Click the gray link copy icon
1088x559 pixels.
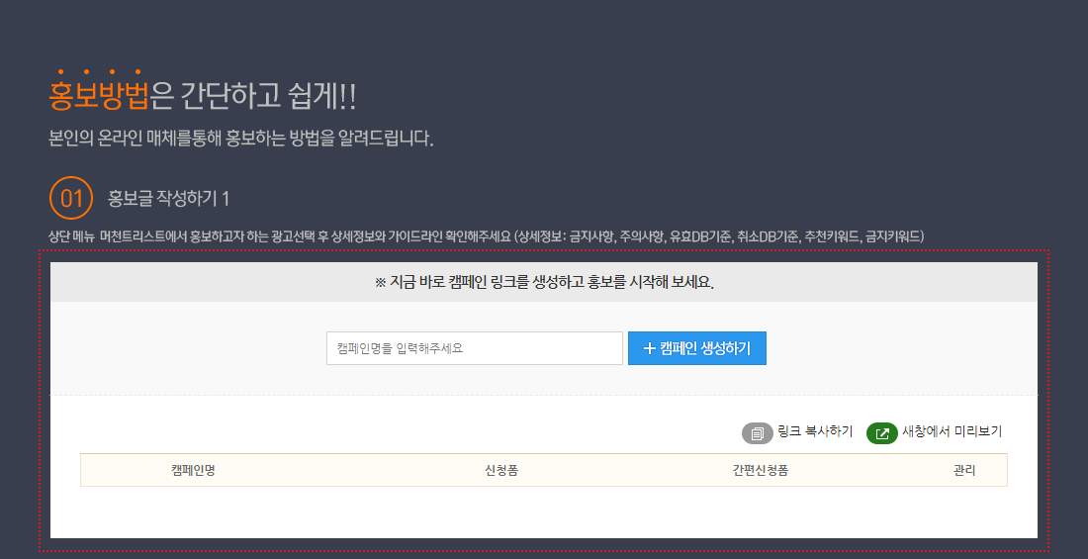tap(757, 433)
